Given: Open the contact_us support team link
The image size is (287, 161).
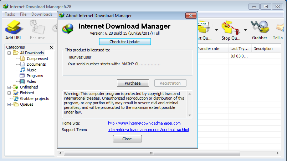Looking at the screenshot, I should tap(148, 130).
